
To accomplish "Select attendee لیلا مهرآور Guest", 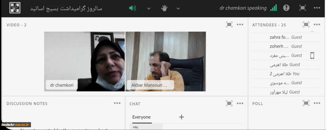I will (286, 92).
